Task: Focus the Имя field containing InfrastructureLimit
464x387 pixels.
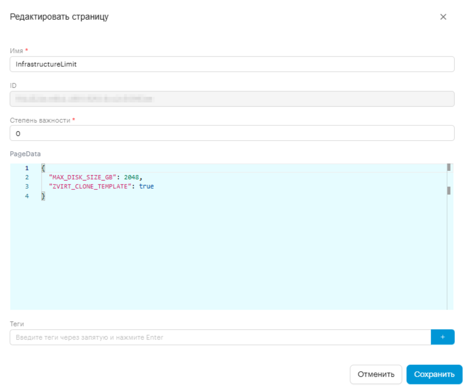Action: pyautogui.click(x=232, y=64)
